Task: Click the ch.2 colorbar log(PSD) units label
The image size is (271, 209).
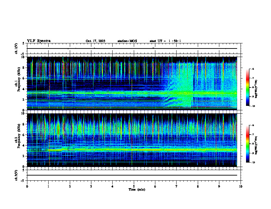Action: click(x=256, y=145)
